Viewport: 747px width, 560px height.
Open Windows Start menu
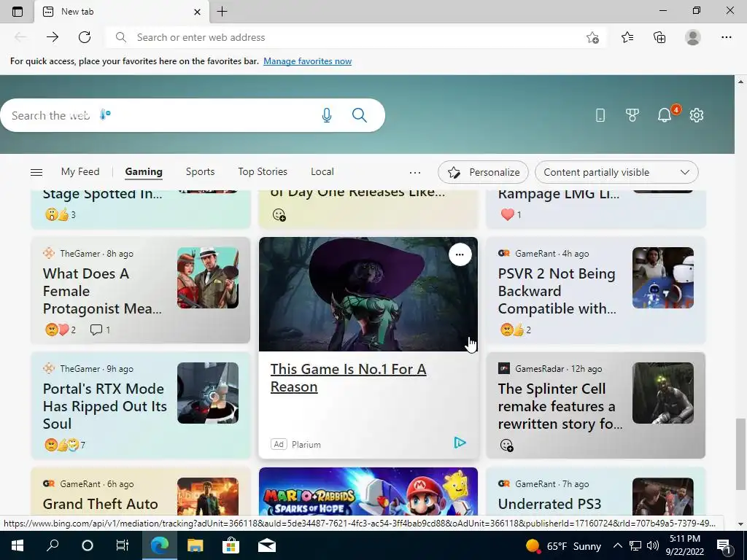[x=18, y=545]
